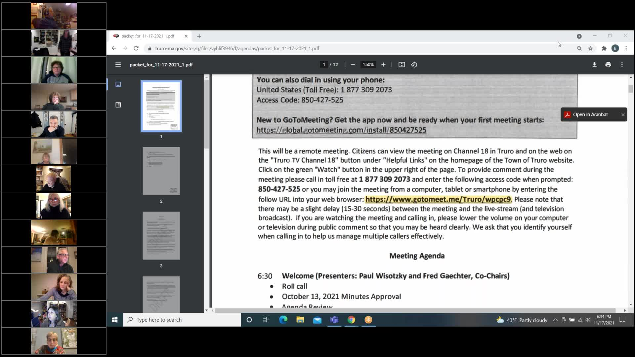Image resolution: width=635 pixels, height=357 pixels.
Task: Show thumbnails view in PDF sidebar
Action: click(118, 84)
